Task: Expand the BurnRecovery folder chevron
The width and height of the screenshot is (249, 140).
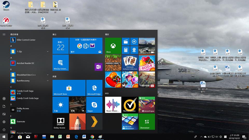Action: point(48,81)
